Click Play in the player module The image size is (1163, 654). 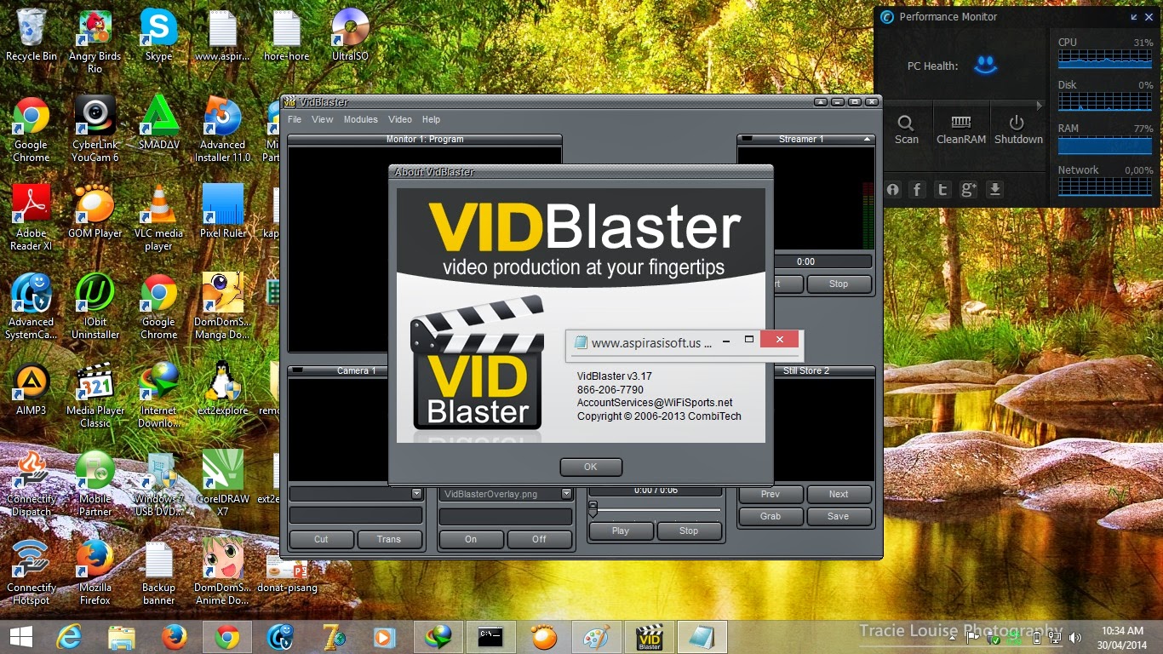tap(621, 531)
